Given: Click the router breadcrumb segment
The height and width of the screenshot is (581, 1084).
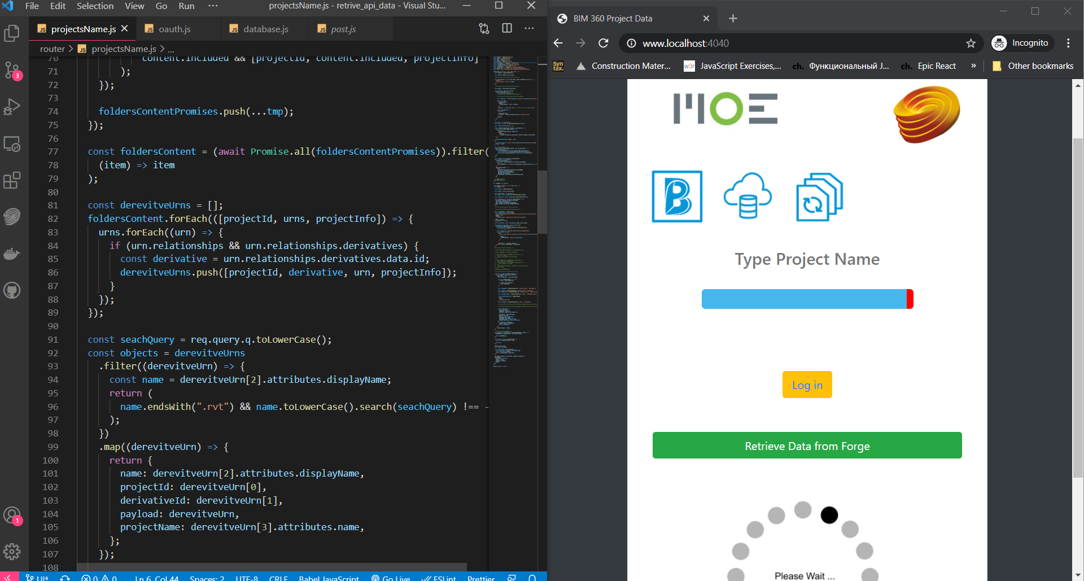Looking at the screenshot, I should point(53,49).
